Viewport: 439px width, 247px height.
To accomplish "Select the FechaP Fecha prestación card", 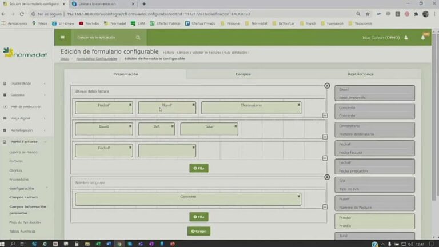I will (374, 166).
